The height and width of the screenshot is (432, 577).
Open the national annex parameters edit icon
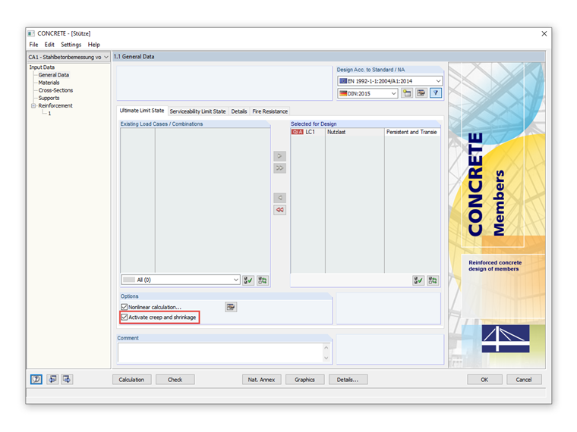click(421, 93)
